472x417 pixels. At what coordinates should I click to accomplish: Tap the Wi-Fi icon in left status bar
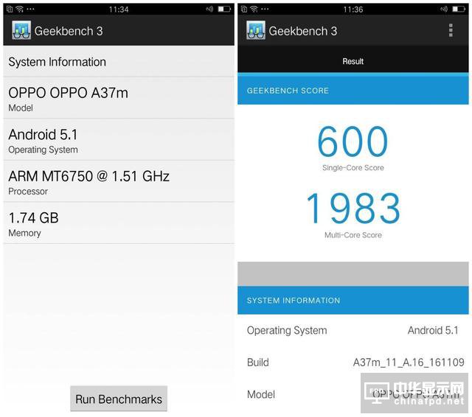click(19, 10)
